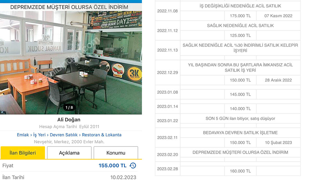Open the Konumu tab

(x=115, y=153)
